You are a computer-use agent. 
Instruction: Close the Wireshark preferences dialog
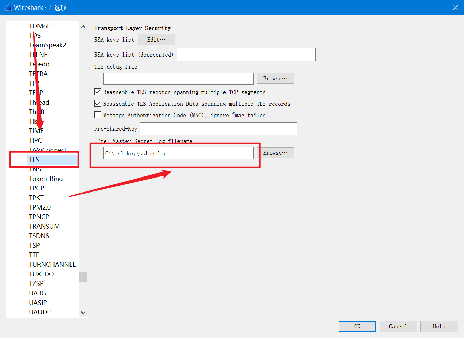tap(455, 7)
